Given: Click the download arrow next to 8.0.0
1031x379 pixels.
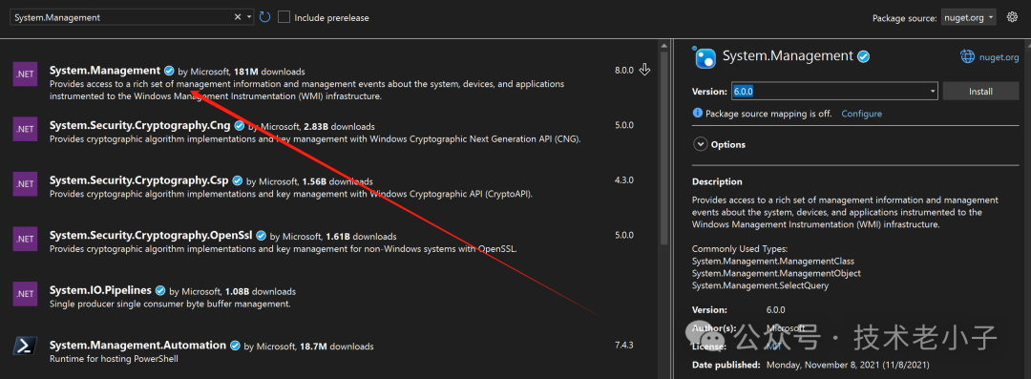Looking at the screenshot, I should [645, 70].
